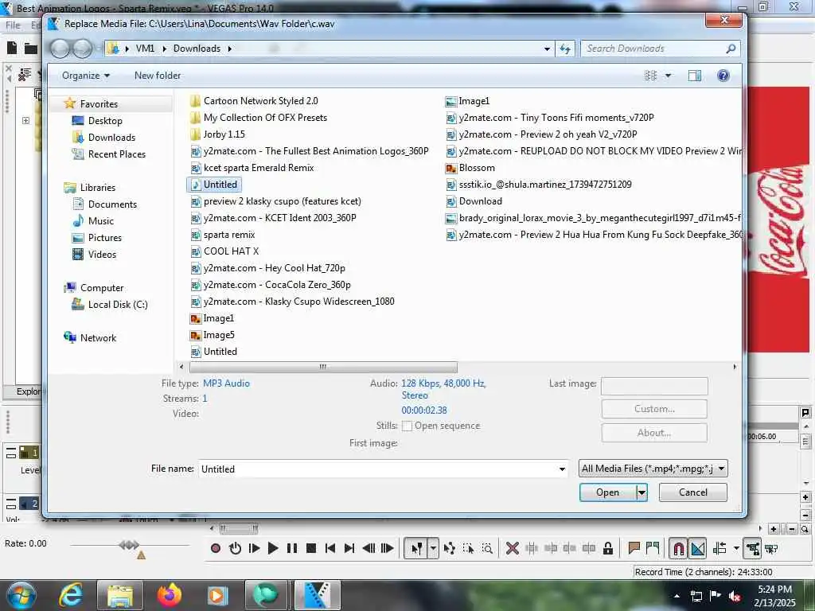Open the Help icon in dialog toolbar

point(723,76)
